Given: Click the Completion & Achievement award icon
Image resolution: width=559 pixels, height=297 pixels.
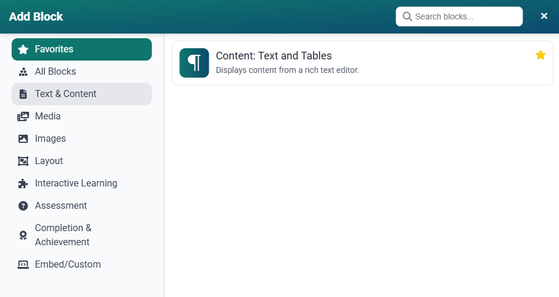Looking at the screenshot, I should coord(23,235).
